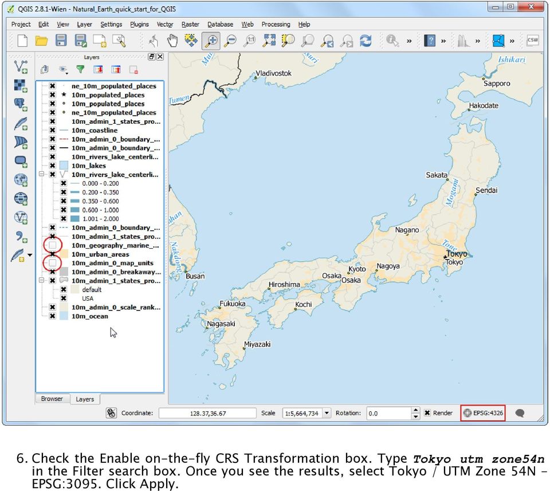The image size is (550, 491).
Task: Click Add SpatiaLite Layer feather icon
Action: click(x=21, y=123)
